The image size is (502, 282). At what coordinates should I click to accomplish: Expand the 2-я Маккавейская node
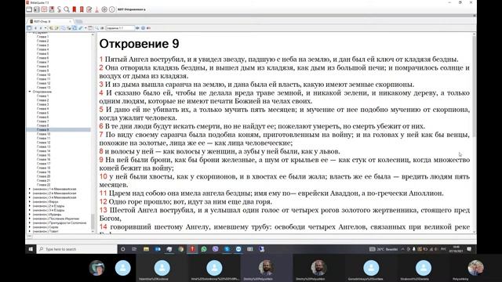[x=30, y=193]
